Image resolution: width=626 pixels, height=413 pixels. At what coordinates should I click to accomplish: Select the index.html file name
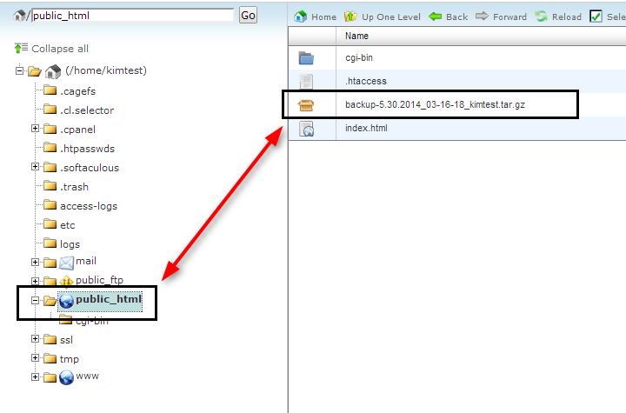367,128
